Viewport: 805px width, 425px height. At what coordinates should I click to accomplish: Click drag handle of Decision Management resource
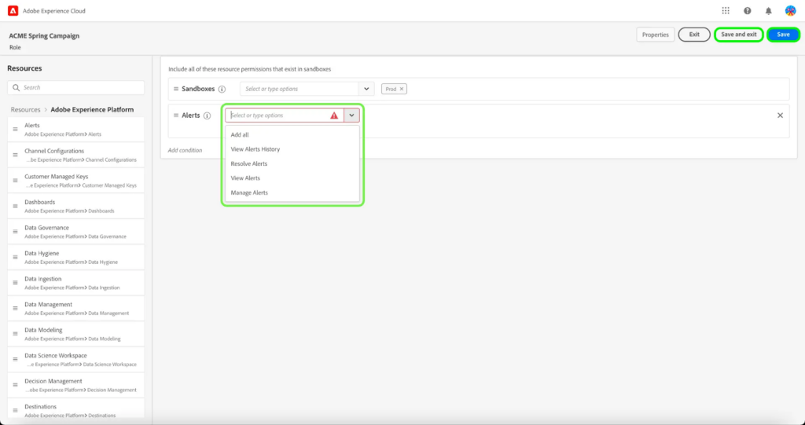point(16,385)
